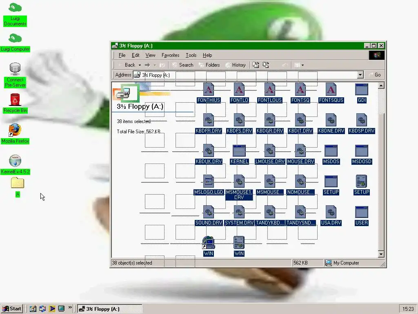Viewport: 418px width, 314px height.
Task: Open the Start menu
Action: click(x=12, y=309)
